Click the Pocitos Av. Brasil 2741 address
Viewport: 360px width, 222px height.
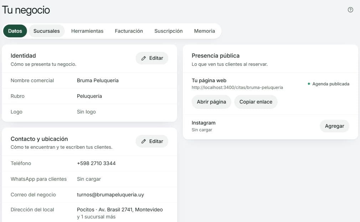point(120,210)
